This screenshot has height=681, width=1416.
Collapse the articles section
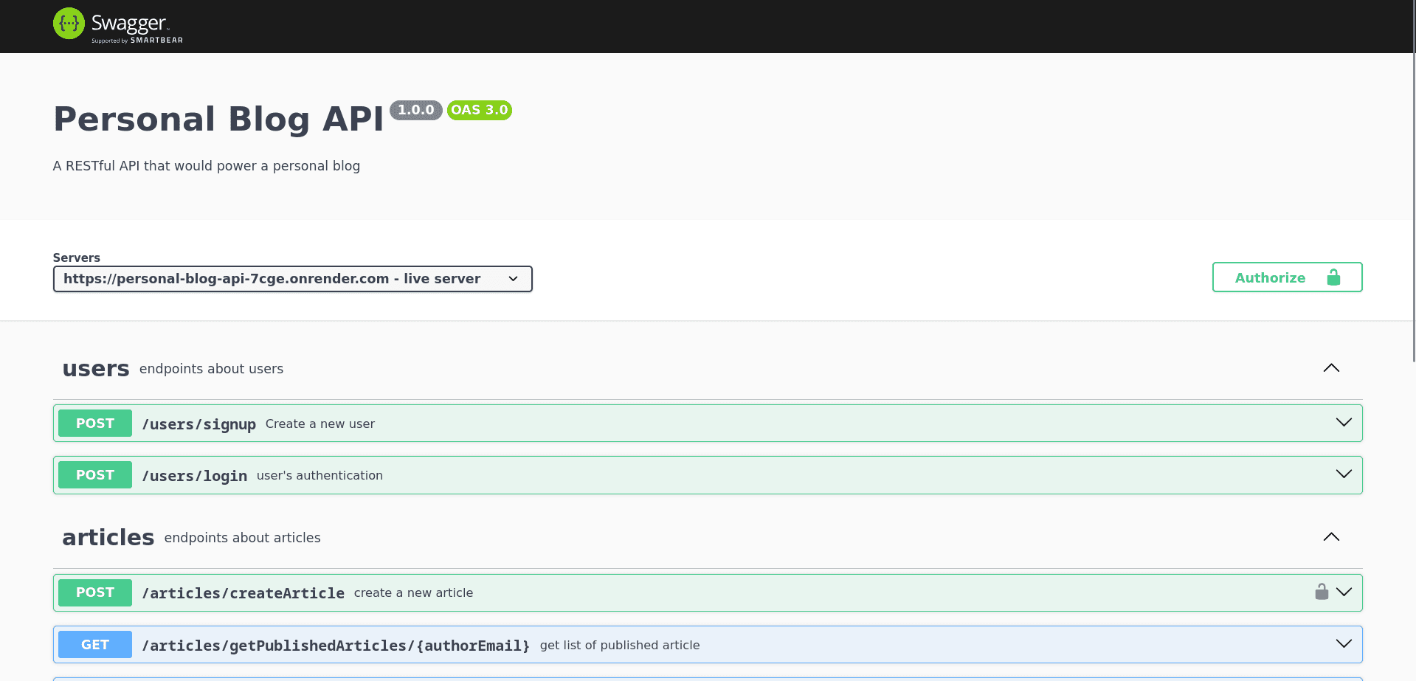(x=1331, y=537)
